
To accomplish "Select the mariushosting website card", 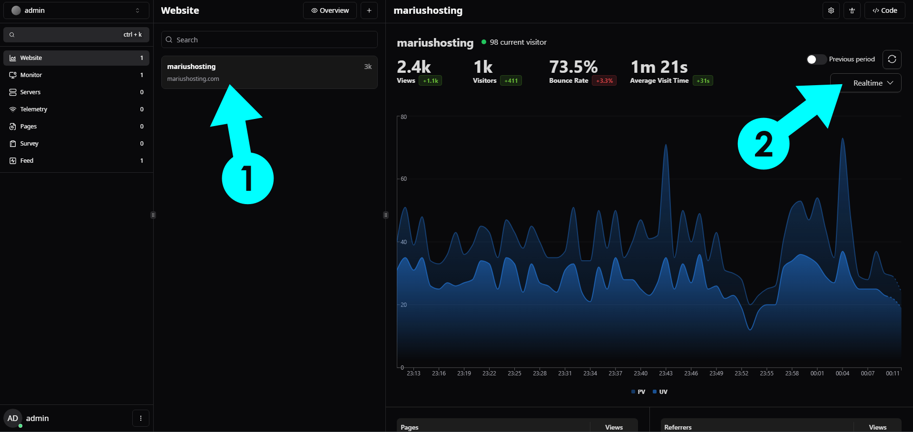I will point(269,72).
